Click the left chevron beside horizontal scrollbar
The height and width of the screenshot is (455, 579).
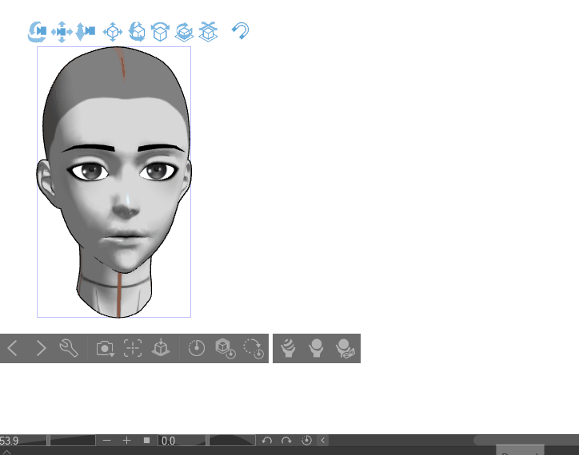(x=323, y=441)
